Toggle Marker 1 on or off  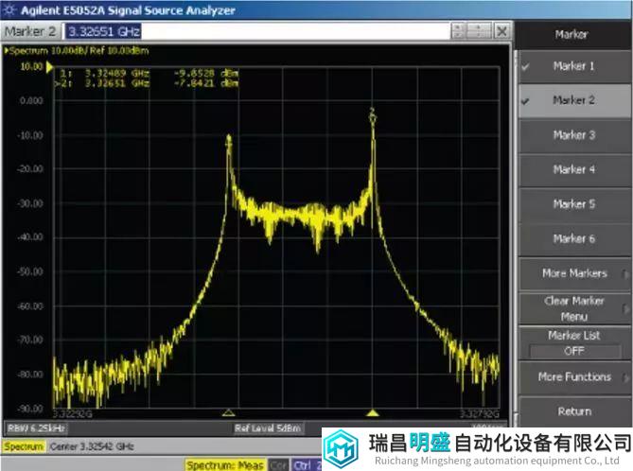pyautogui.click(x=574, y=66)
